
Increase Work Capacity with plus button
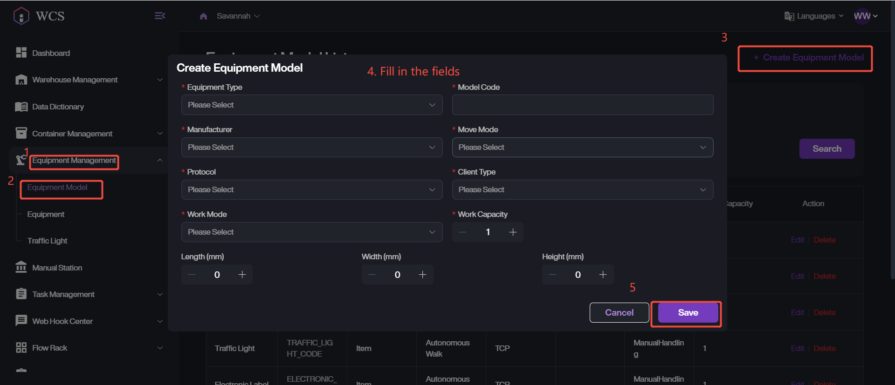pos(513,232)
